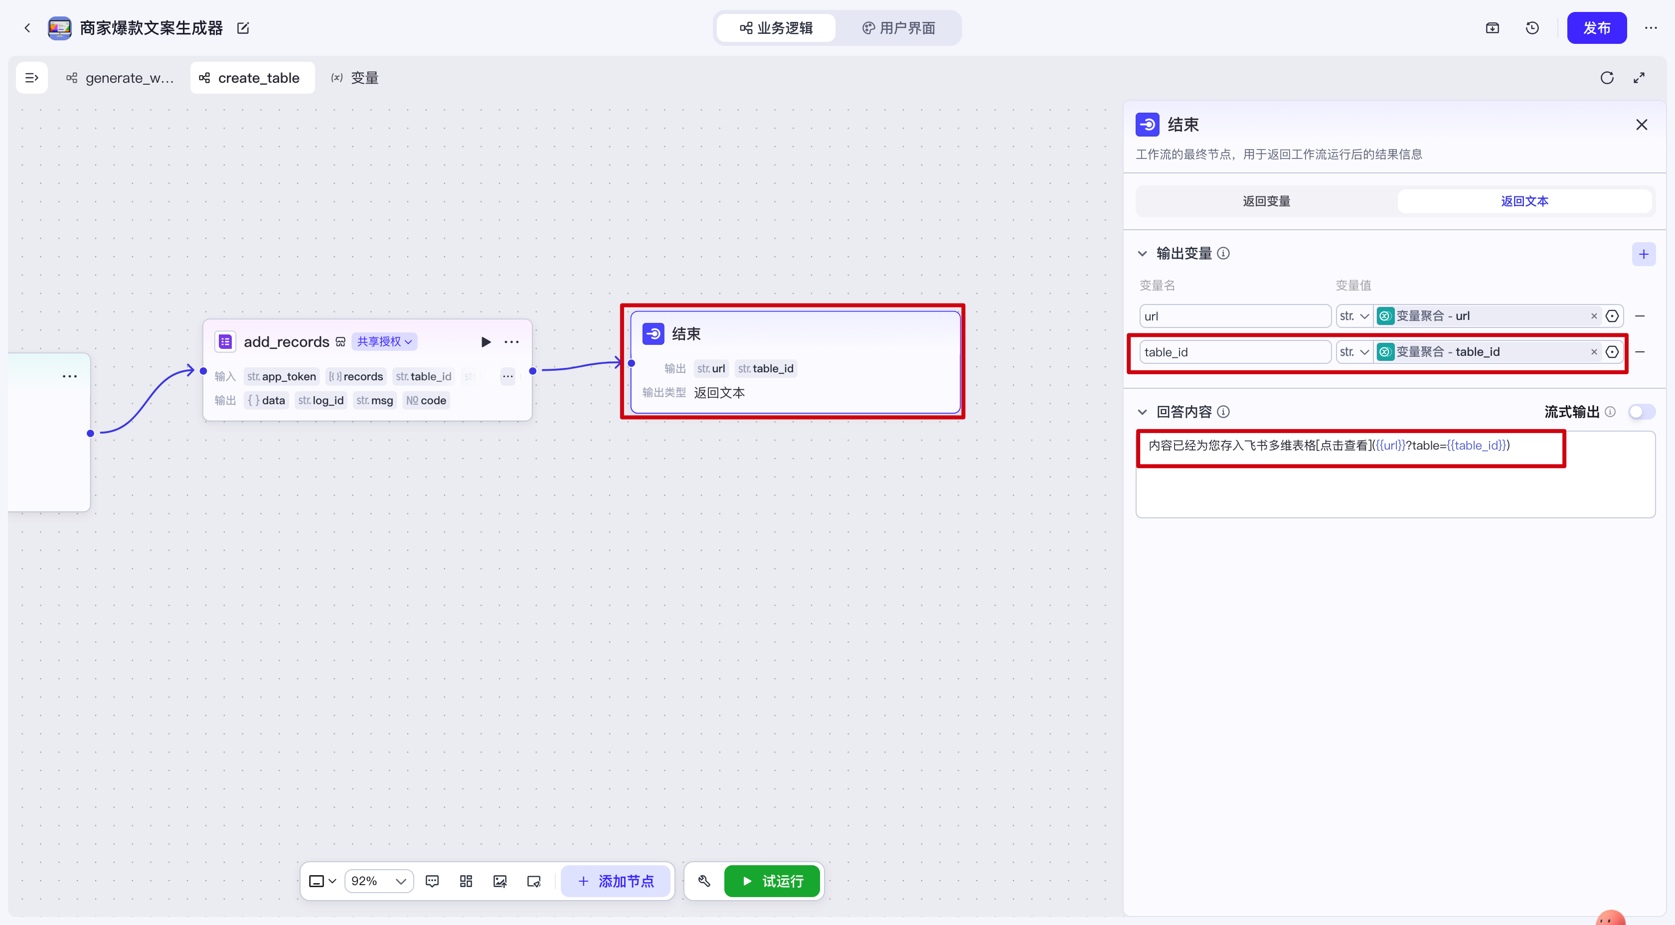
Task: Open the 92% zoom level dropdown
Action: pyautogui.click(x=378, y=881)
